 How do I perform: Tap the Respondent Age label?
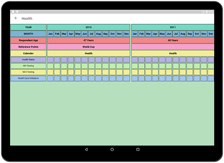point(28,40)
